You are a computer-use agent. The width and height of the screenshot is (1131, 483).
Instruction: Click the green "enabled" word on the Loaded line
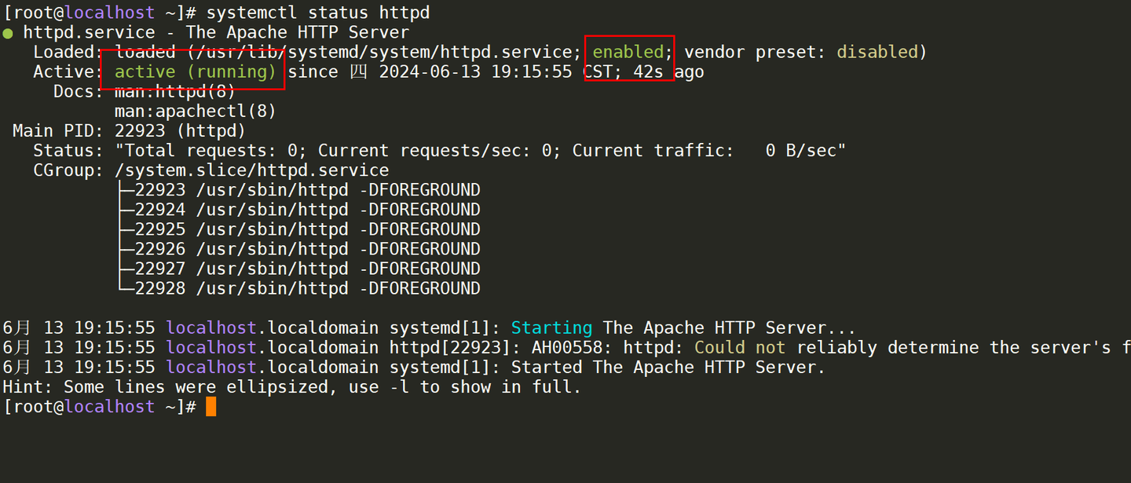coord(628,52)
